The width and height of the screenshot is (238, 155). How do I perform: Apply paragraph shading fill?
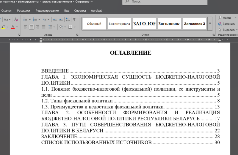pyautogui.click(x=61, y=27)
